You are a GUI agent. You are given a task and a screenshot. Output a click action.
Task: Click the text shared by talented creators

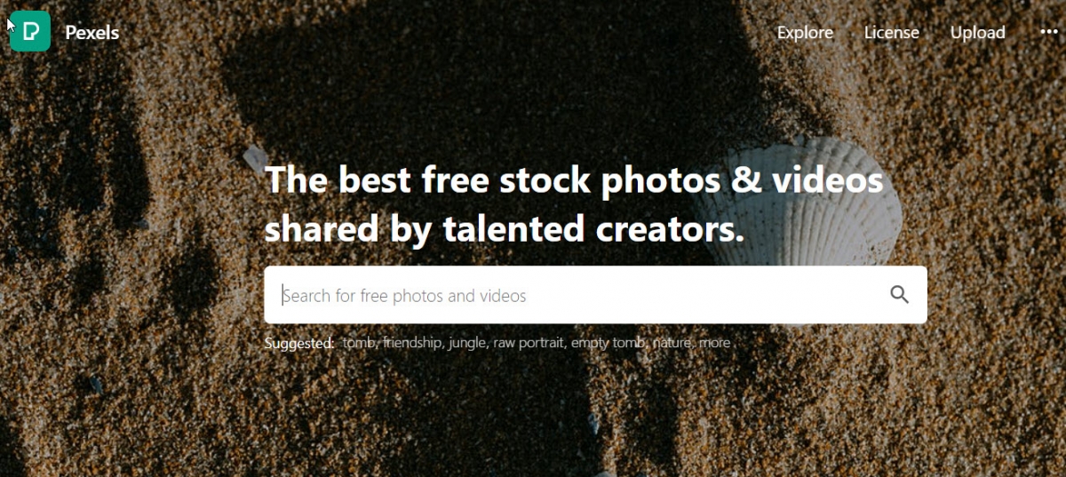[x=505, y=229]
